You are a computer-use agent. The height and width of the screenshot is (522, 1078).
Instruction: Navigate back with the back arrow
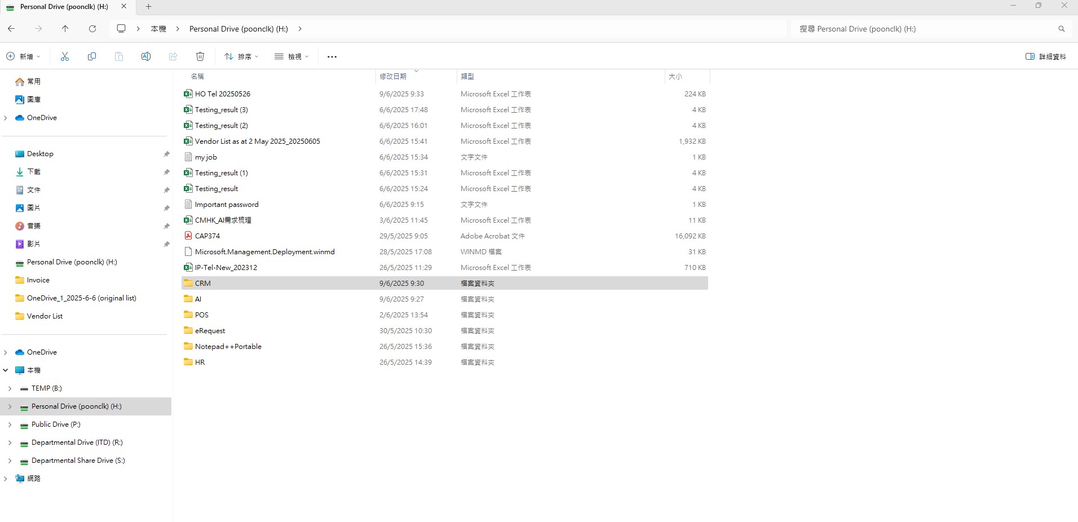tap(11, 29)
